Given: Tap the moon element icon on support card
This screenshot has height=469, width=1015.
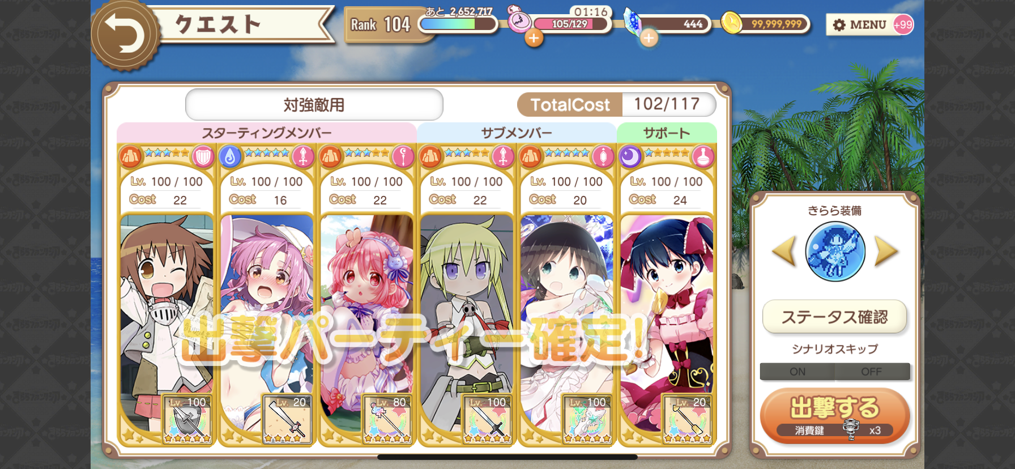Looking at the screenshot, I should point(630,156).
